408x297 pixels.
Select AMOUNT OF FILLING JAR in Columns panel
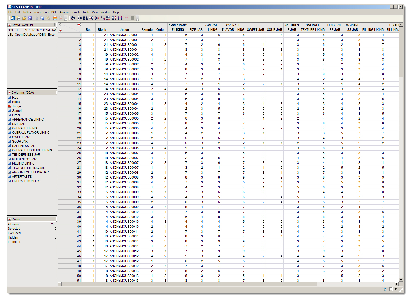(x=30, y=172)
